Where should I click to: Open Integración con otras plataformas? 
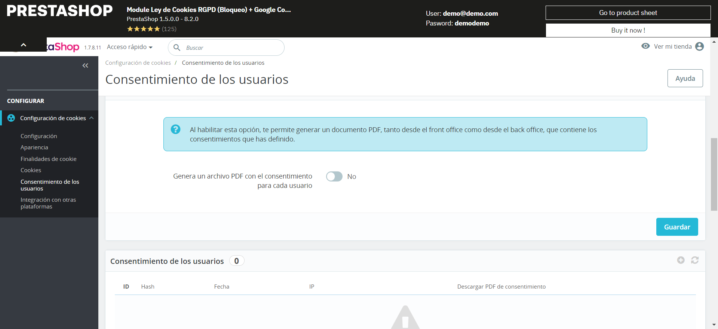[48, 203]
